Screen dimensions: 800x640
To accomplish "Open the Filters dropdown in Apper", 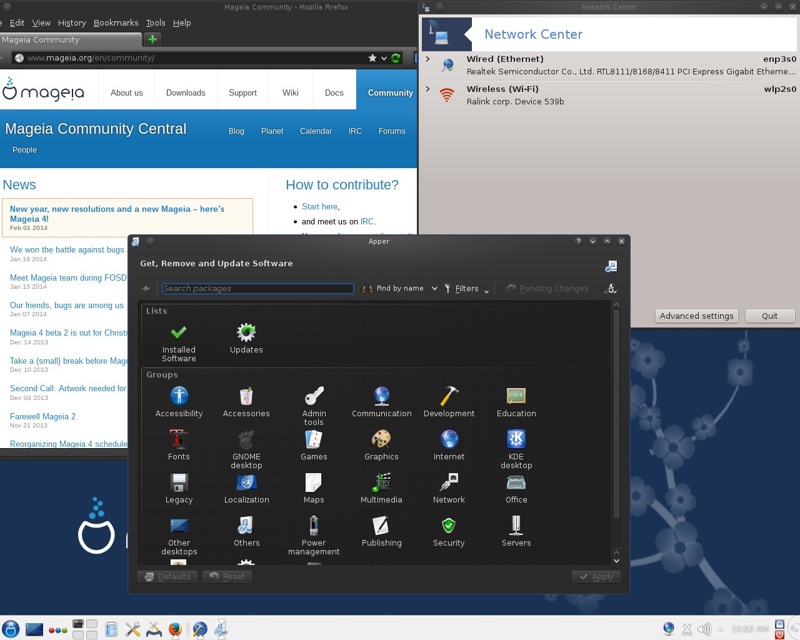I will [x=467, y=289].
